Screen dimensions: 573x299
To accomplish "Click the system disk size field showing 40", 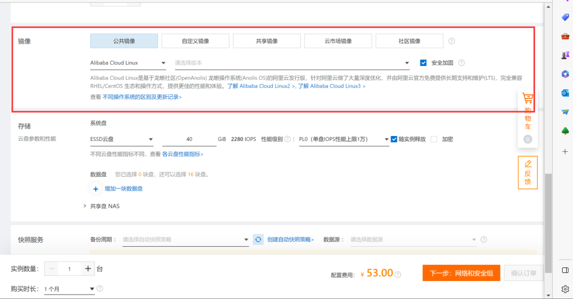I will [x=189, y=139].
